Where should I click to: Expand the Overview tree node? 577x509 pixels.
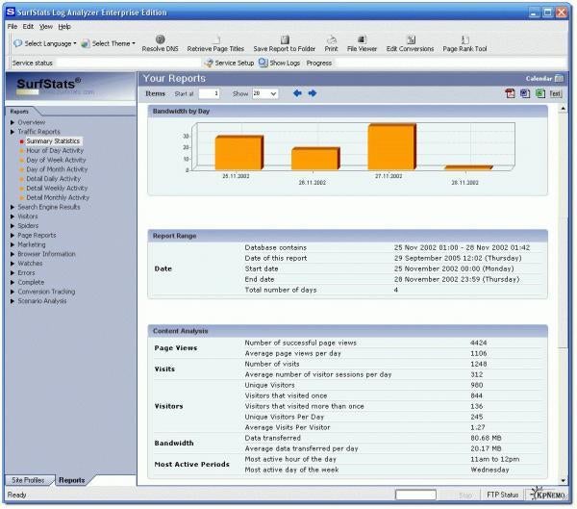tap(13, 122)
